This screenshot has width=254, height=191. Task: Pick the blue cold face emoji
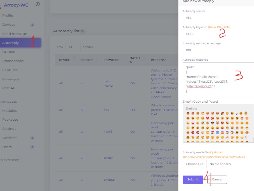[217, 133]
